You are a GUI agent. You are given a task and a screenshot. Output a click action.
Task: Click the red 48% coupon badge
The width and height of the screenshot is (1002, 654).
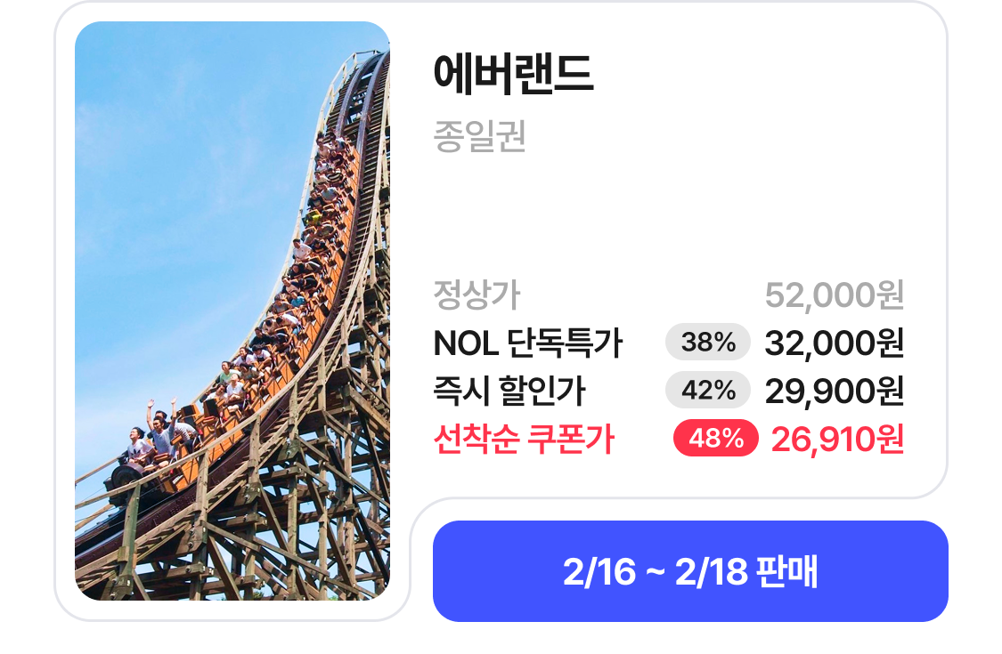(x=715, y=439)
